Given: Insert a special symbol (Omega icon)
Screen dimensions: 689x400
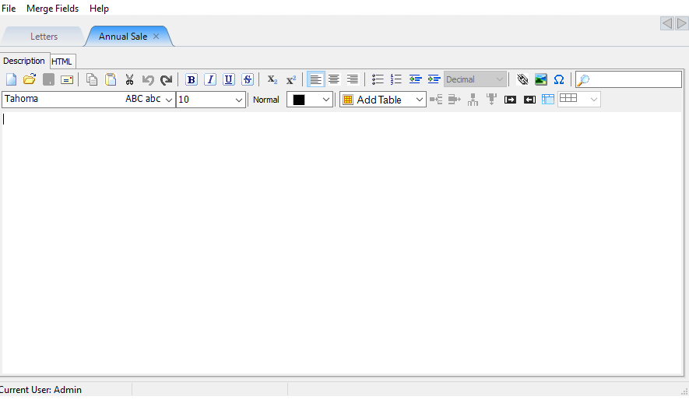Looking at the screenshot, I should pos(559,79).
